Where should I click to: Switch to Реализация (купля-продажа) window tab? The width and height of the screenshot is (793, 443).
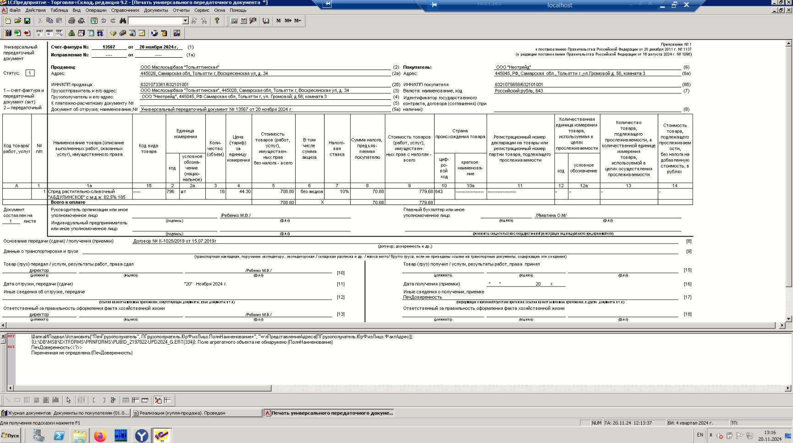click(x=197, y=413)
